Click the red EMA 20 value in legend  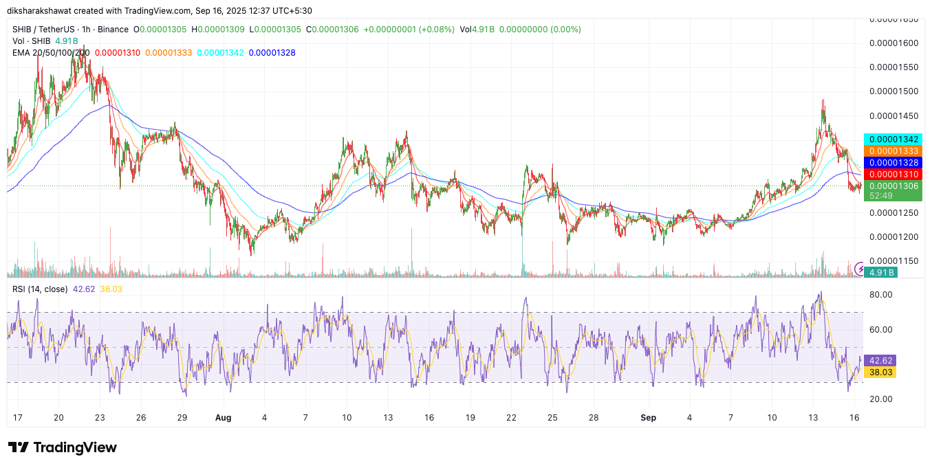click(117, 53)
